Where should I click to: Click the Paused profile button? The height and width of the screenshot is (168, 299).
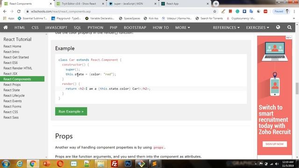[281, 11]
